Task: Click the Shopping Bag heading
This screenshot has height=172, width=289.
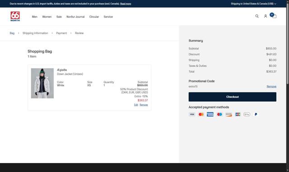Action: point(40,51)
